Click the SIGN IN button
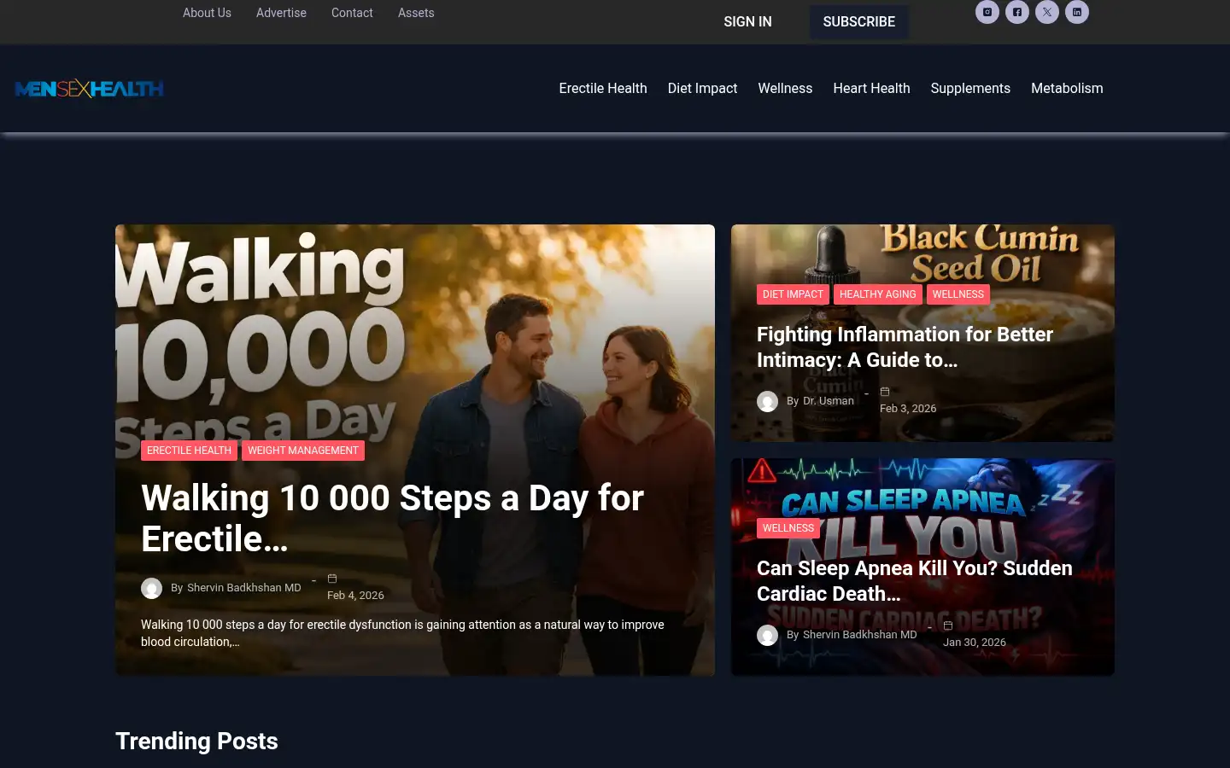This screenshot has height=768, width=1230. 747,22
